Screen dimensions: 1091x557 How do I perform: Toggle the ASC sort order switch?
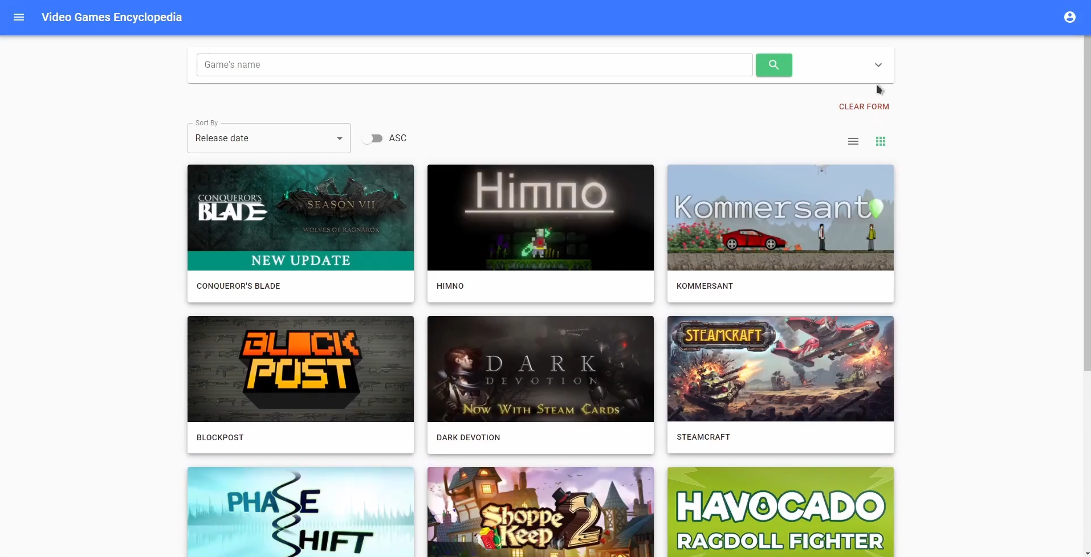(373, 138)
